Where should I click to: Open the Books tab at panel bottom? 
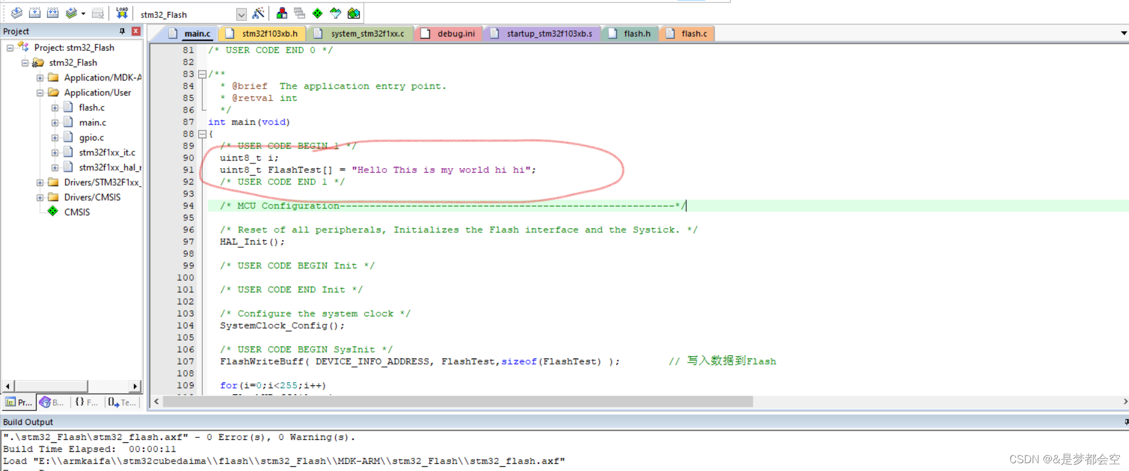click(x=52, y=402)
